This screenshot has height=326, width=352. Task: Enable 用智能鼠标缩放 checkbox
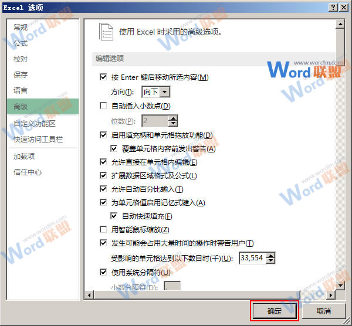click(x=103, y=229)
